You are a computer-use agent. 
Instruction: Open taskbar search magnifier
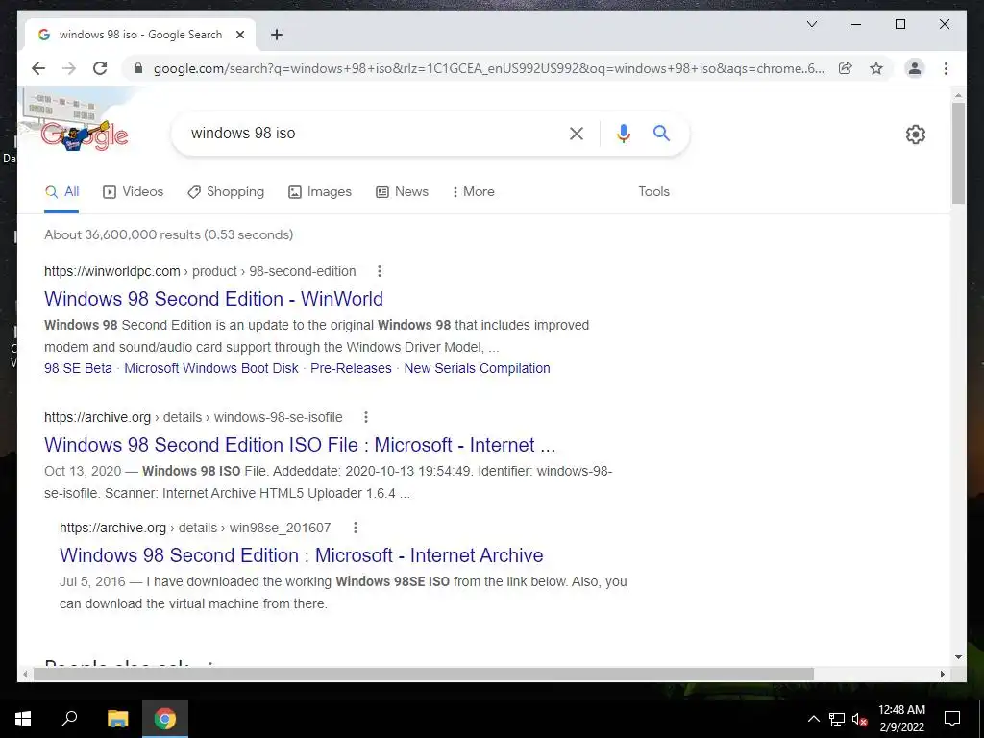click(69, 719)
